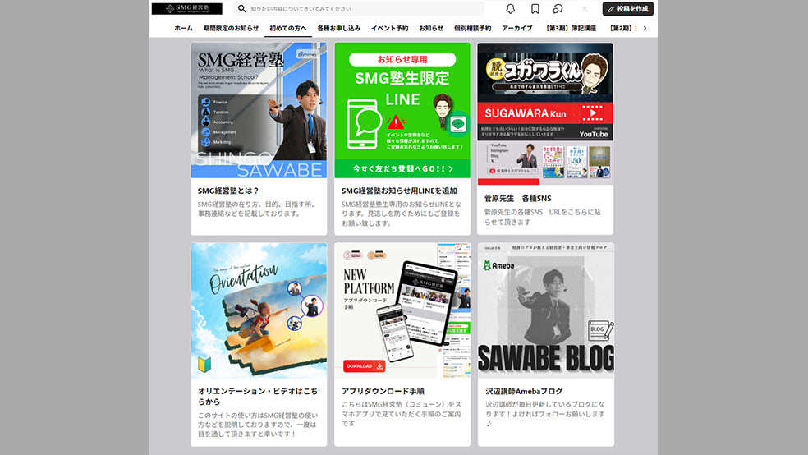The image size is (808, 455).
Task: Open the SUGAWARA Kun YouTube thumbnail
Action: pos(545,111)
